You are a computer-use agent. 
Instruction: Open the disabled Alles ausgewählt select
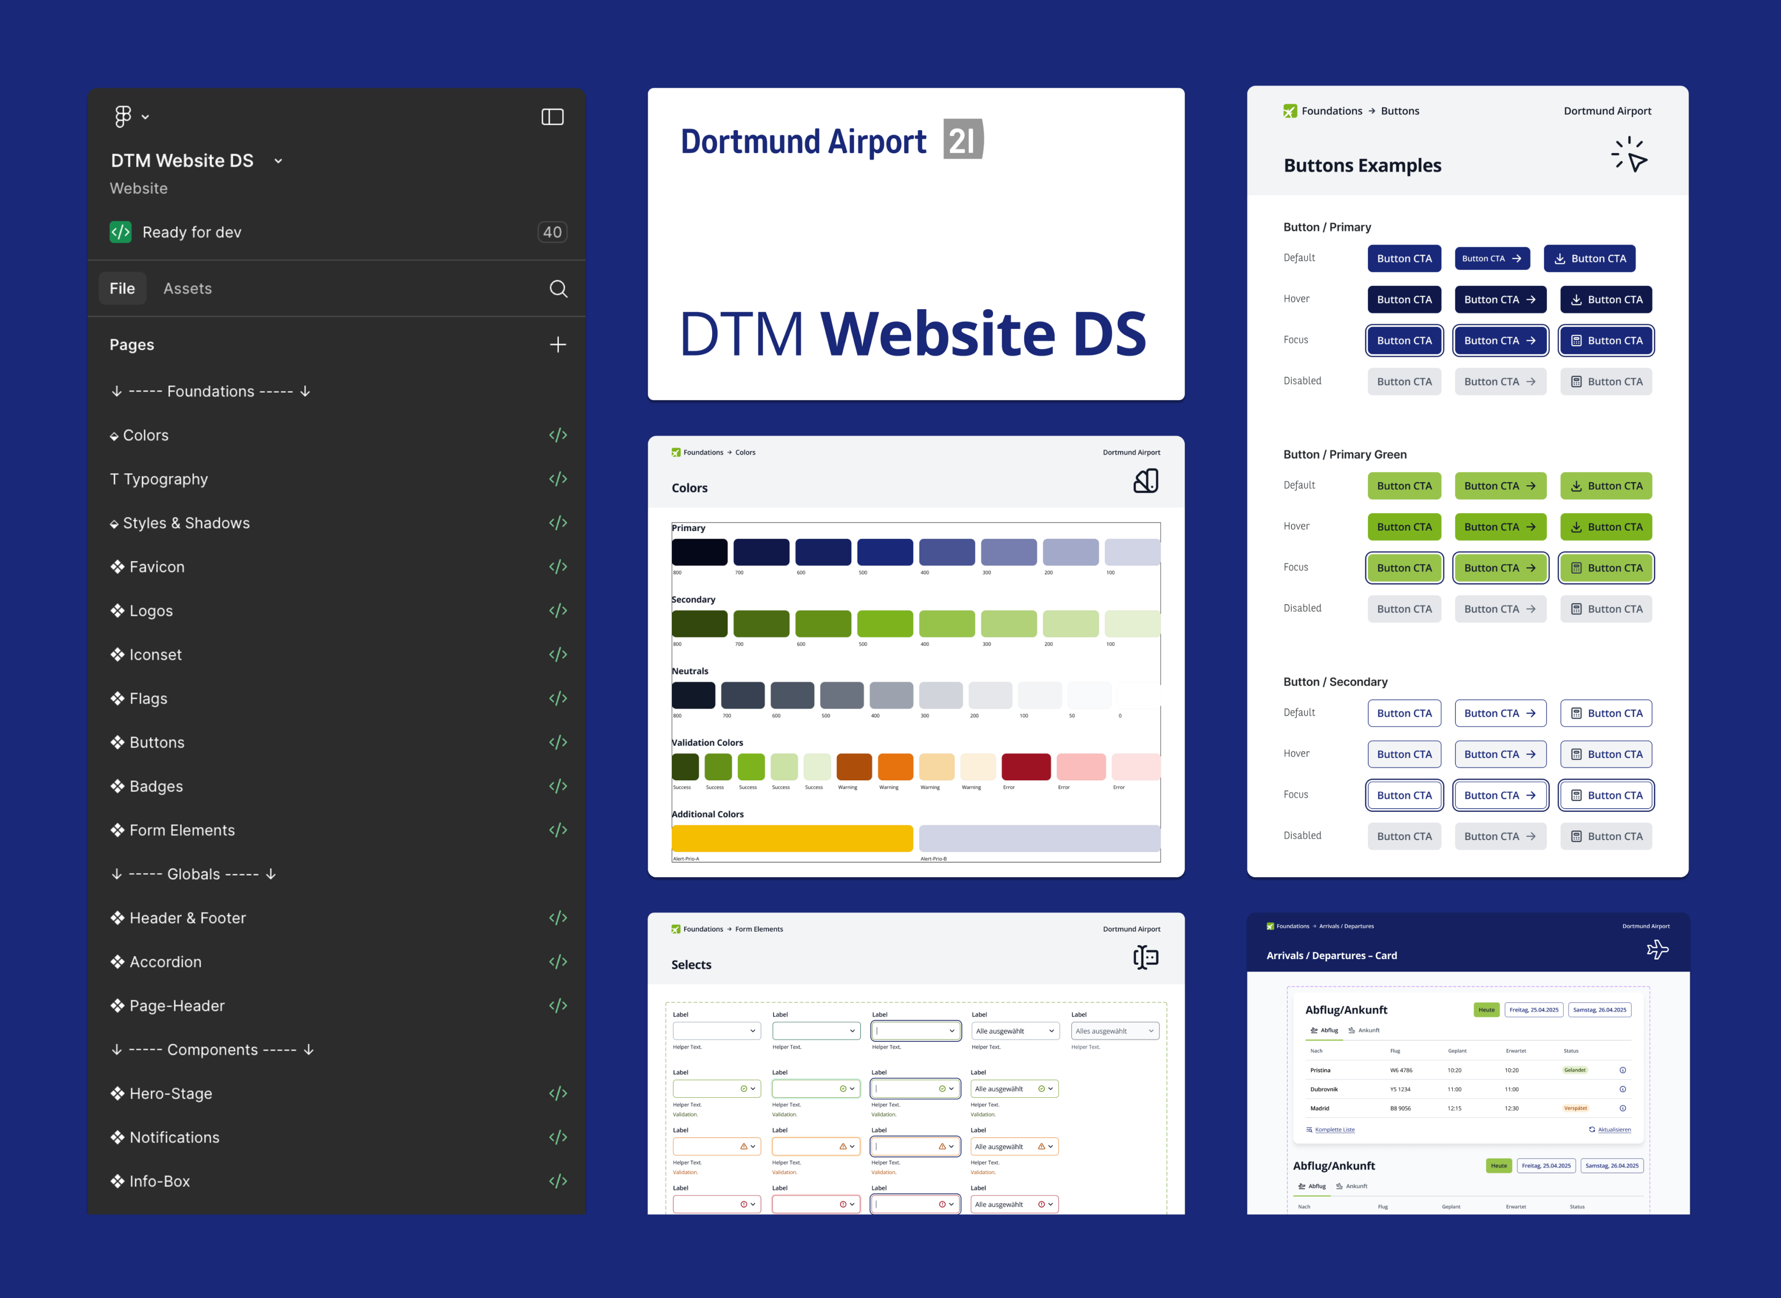(x=1116, y=1031)
